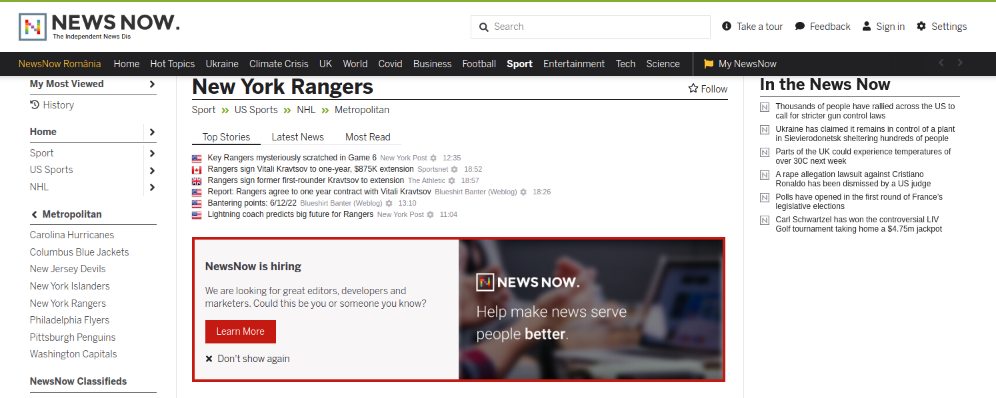Click gear icon beside Sportsnet source
Viewport: 996px width, 398px height.
[455, 170]
